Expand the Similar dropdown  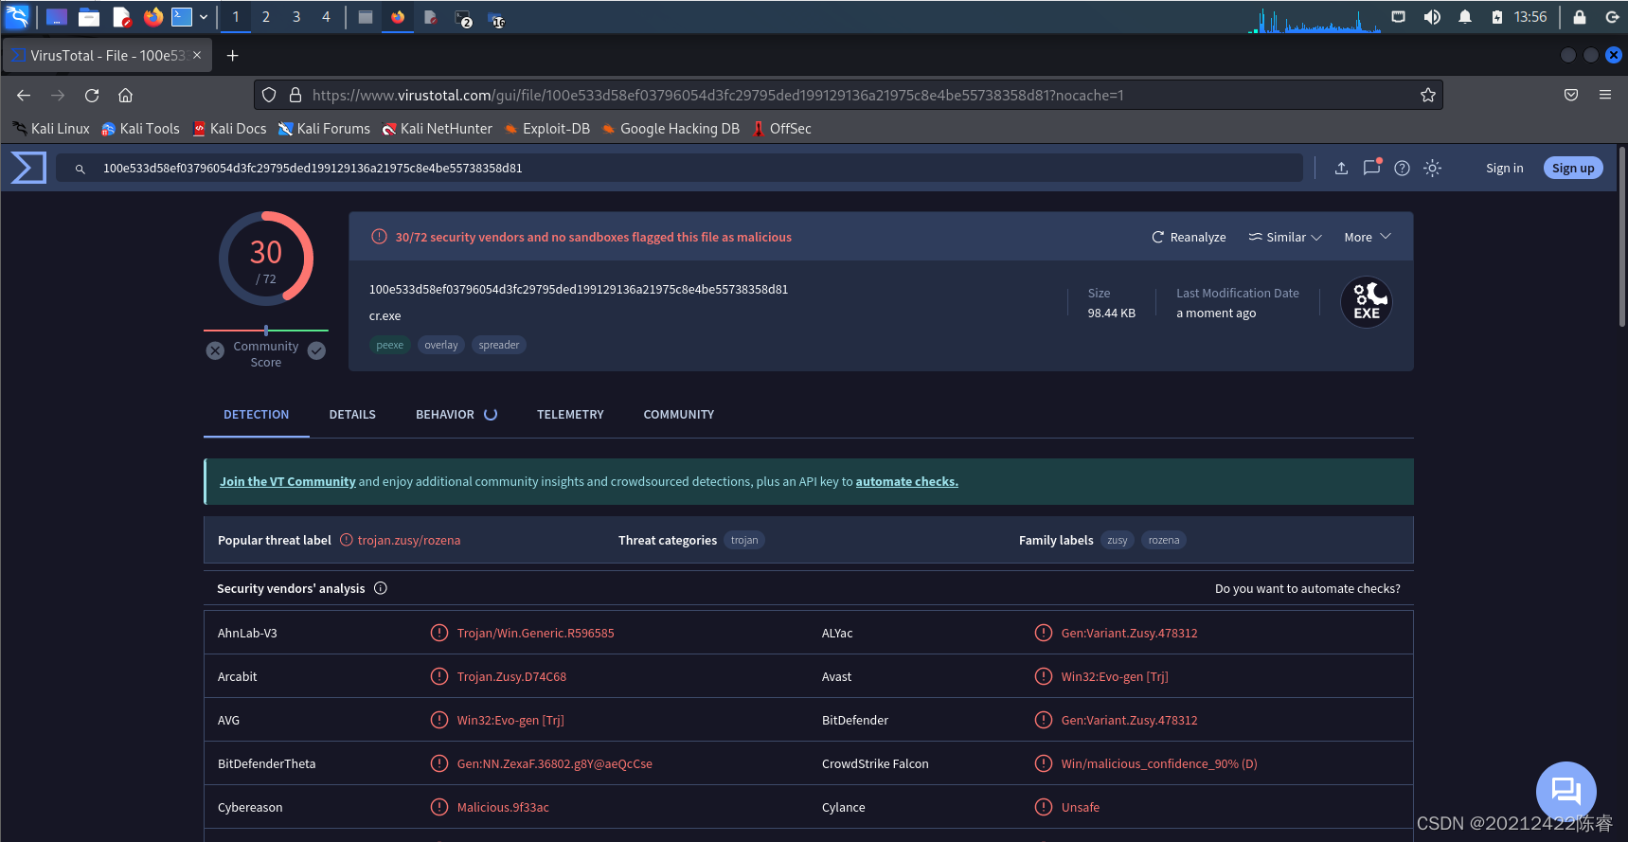[x=1285, y=237]
